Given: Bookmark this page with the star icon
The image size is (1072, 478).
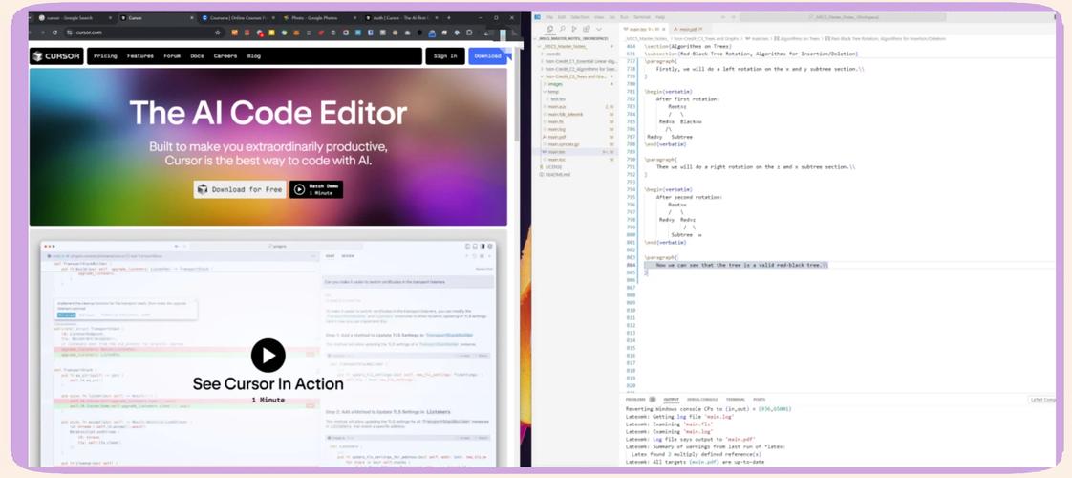Looking at the screenshot, I should [218, 33].
